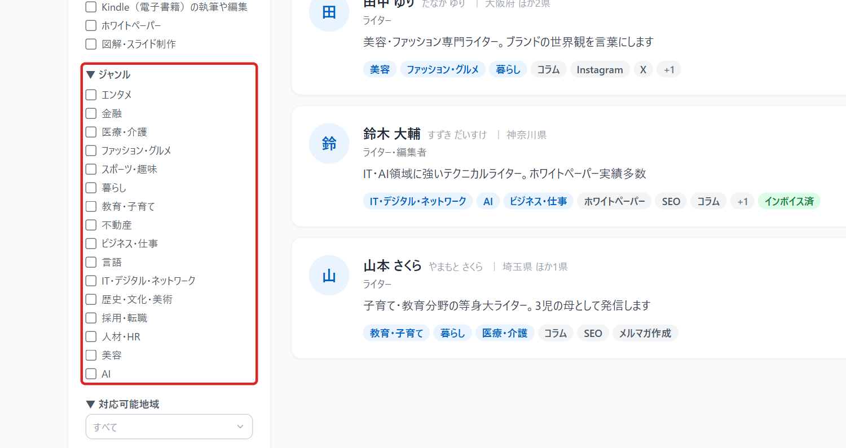Click 田中 ゆり's round avatar icon
The height and width of the screenshot is (448, 846).
[329, 12]
